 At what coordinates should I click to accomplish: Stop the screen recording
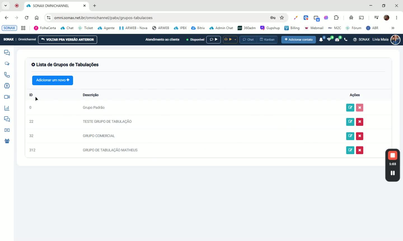point(393,155)
